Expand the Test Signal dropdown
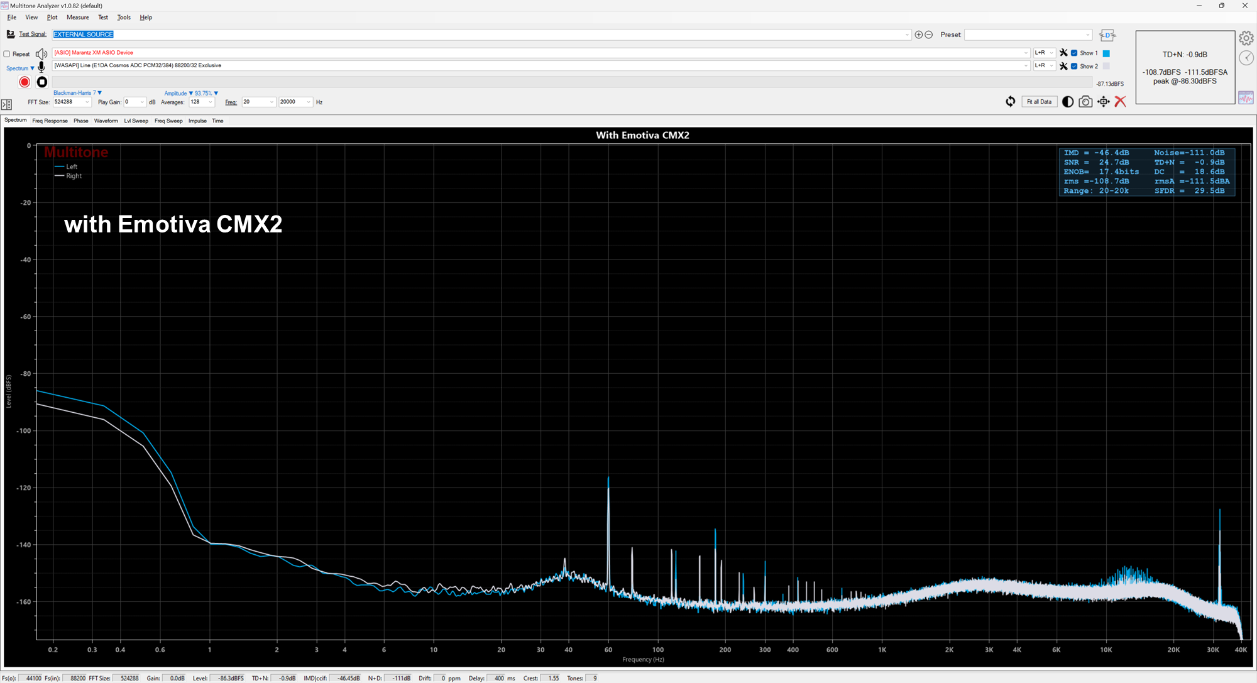The image size is (1257, 683). pyautogui.click(x=907, y=35)
